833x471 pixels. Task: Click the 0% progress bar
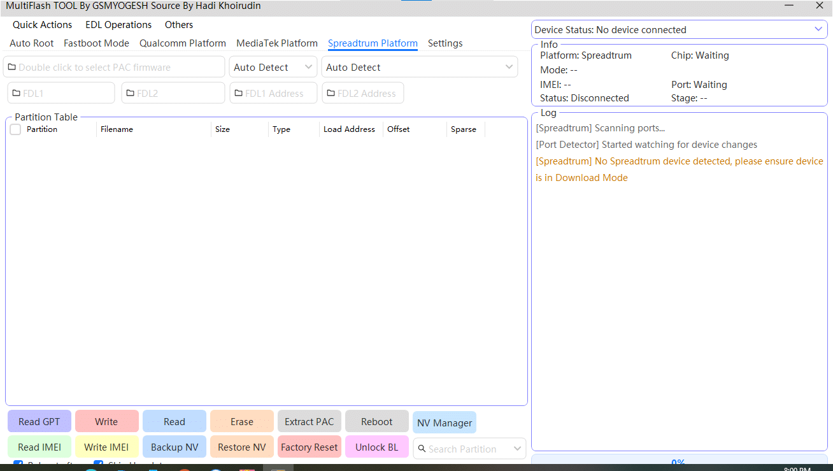(678, 462)
